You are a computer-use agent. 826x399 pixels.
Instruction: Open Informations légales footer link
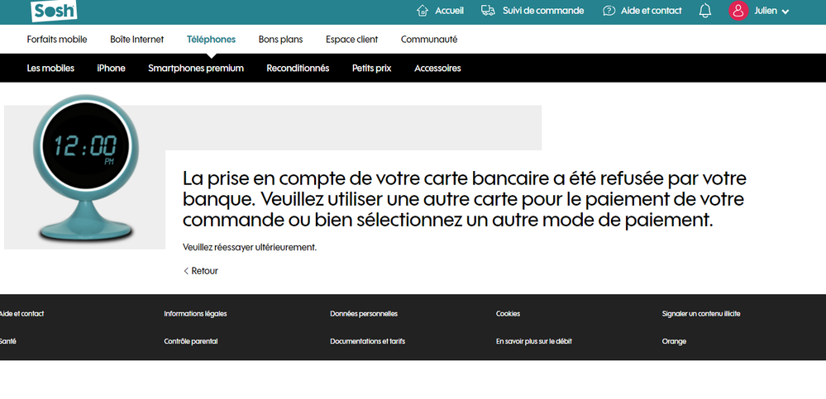coord(195,314)
